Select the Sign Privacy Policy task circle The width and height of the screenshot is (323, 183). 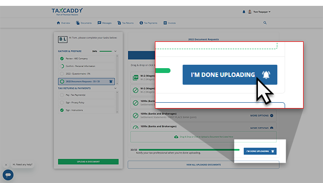pos(62,103)
